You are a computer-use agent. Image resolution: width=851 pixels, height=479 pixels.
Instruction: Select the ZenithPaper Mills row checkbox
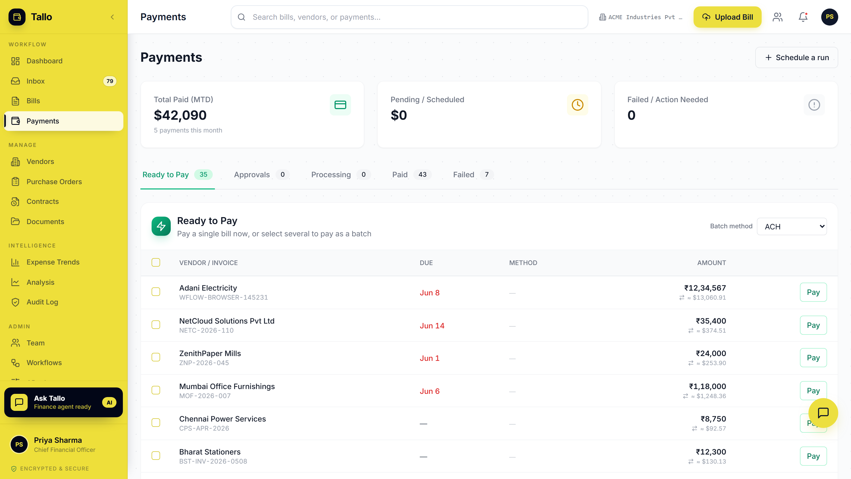156,357
